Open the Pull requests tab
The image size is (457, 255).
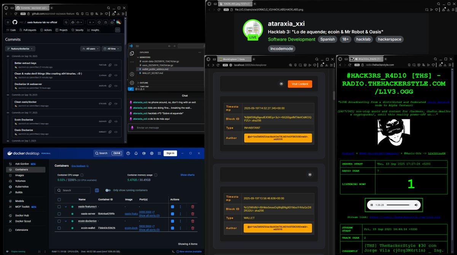click(27, 30)
